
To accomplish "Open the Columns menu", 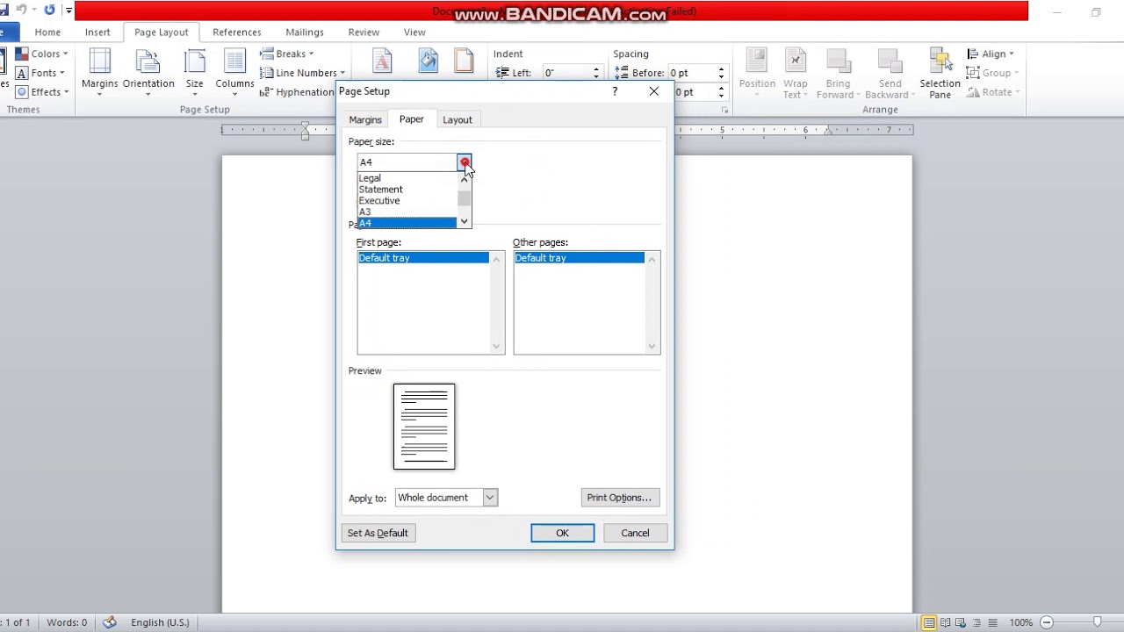I will [234, 72].
